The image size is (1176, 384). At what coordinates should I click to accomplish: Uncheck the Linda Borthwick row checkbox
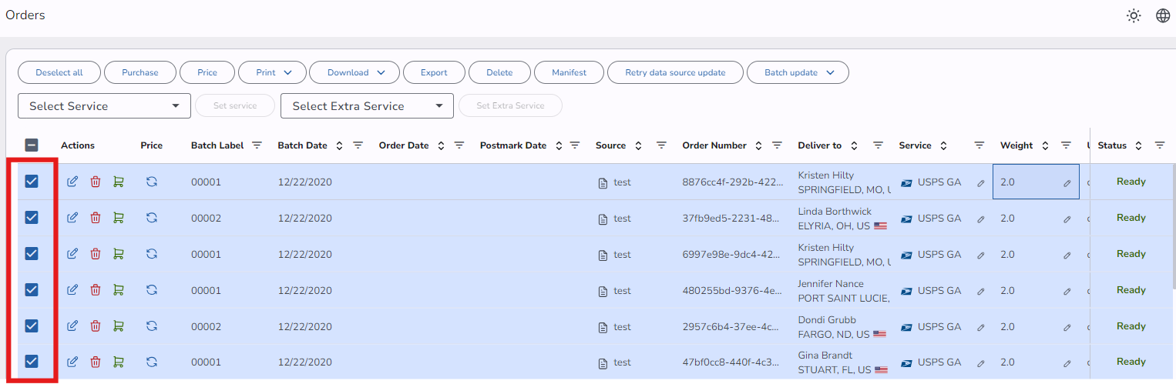32,218
